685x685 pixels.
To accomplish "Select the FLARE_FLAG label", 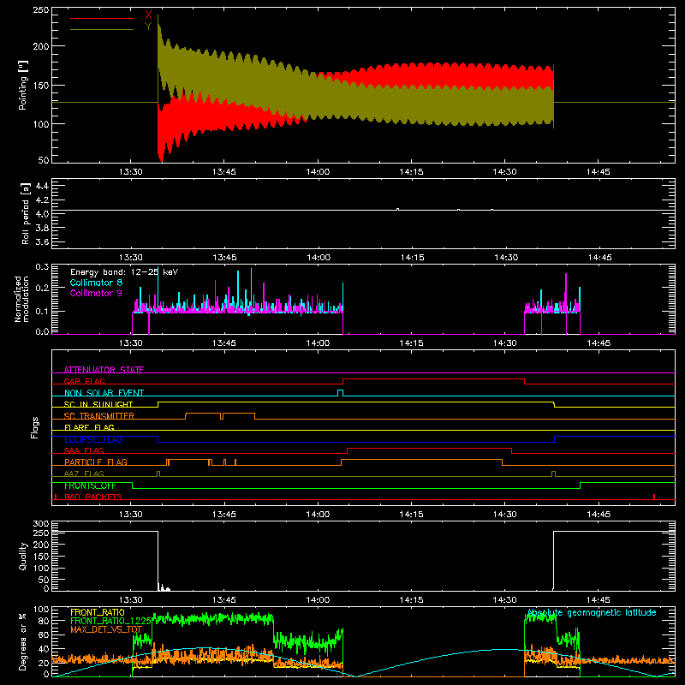I will [x=89, y=427].
